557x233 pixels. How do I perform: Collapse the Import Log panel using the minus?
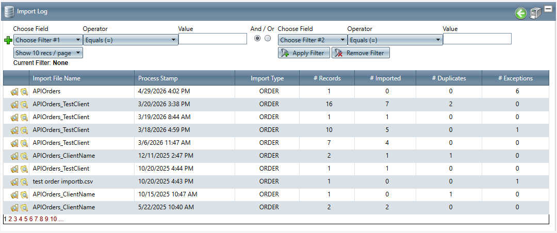547,10
